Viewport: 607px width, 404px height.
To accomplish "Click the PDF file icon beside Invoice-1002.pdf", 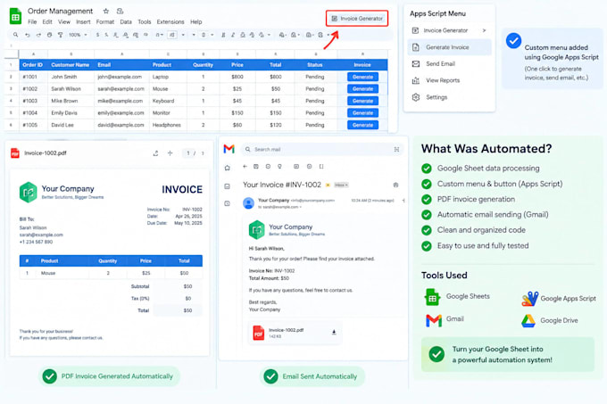I will pyautogui.click(x=15, y=153).
